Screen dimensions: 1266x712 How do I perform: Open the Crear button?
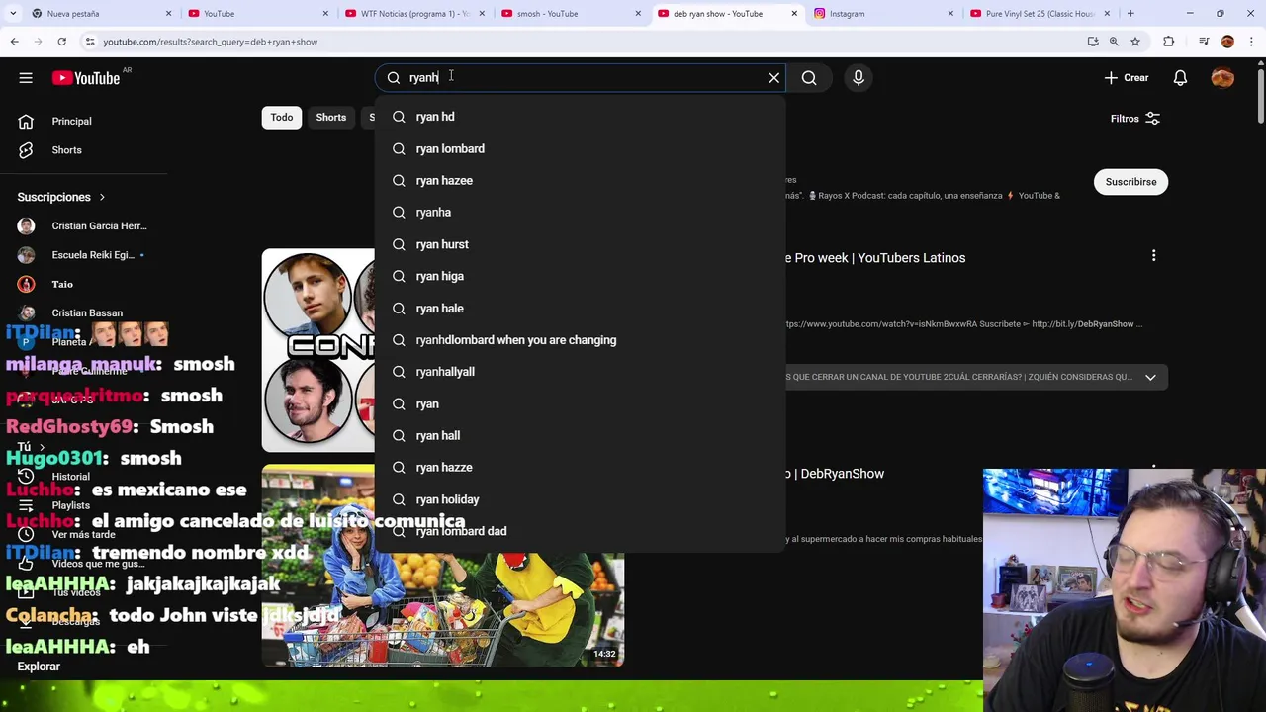(1127, 77)
